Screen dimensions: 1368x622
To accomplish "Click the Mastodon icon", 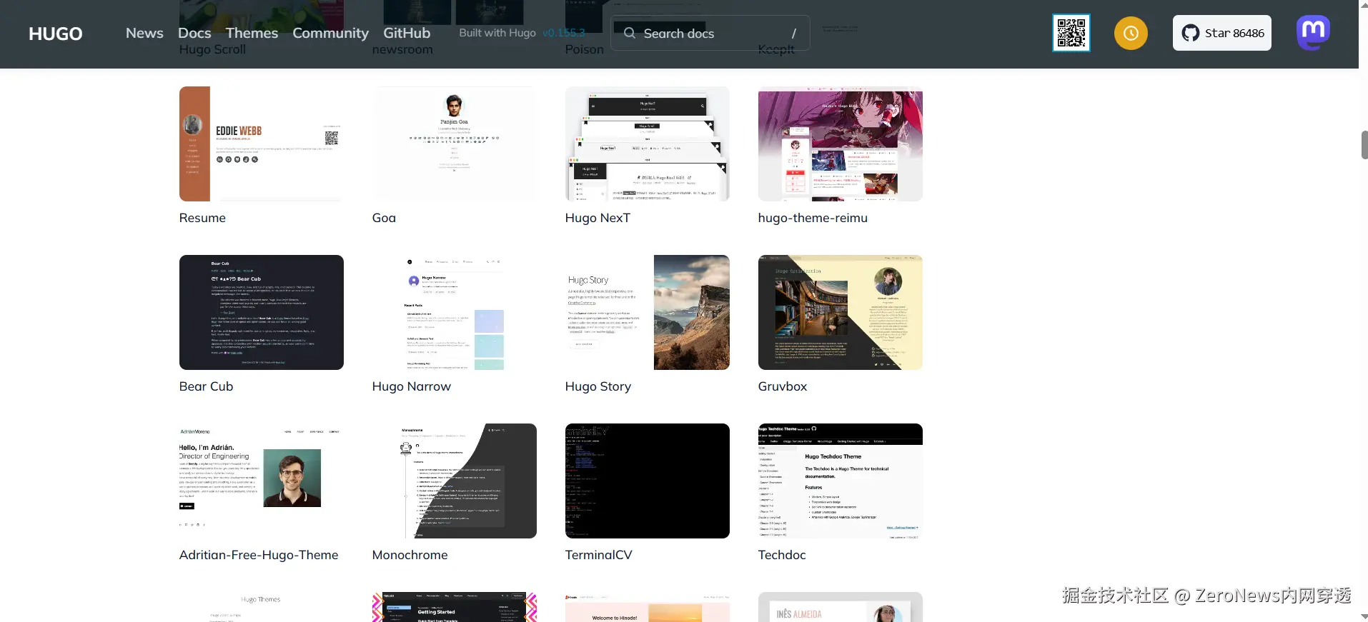I will pyautogui.click(x=1313, y=33).
